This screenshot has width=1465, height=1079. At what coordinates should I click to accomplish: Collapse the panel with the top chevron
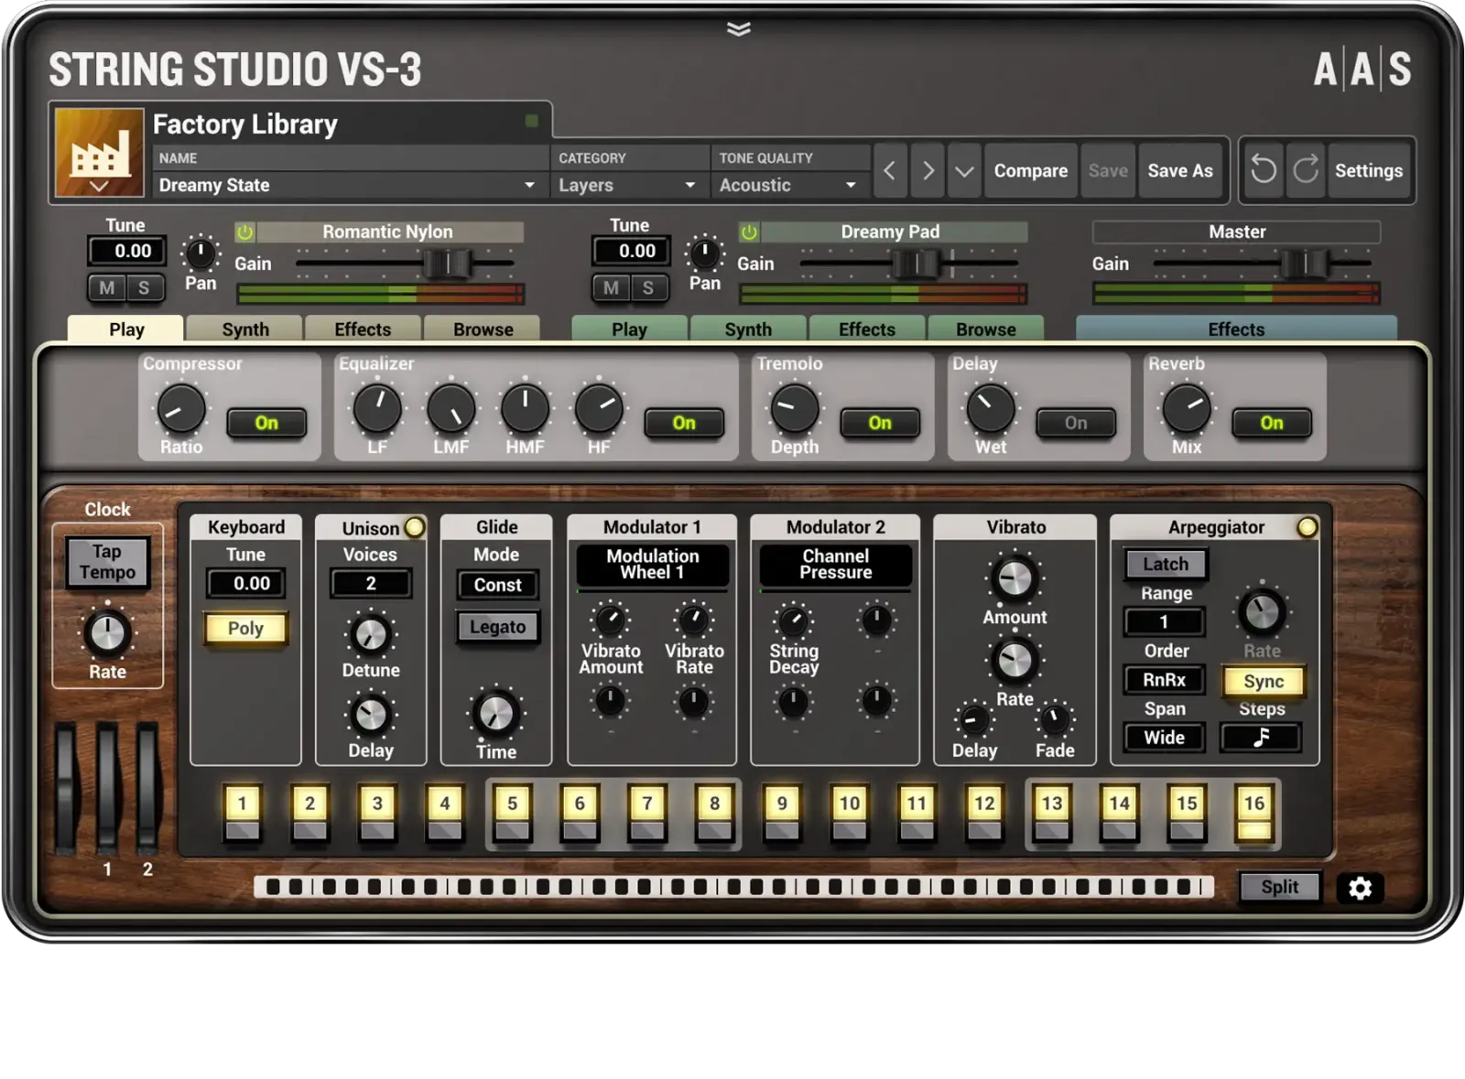tap(739, 29)
